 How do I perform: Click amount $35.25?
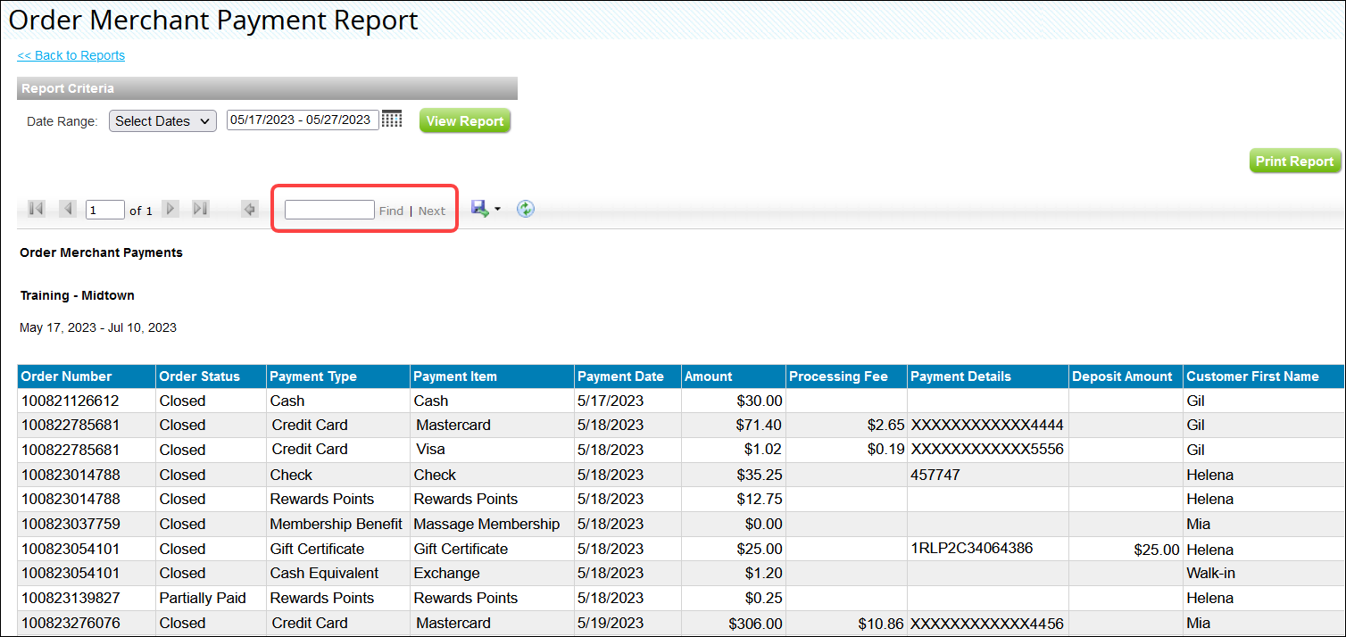760,476
